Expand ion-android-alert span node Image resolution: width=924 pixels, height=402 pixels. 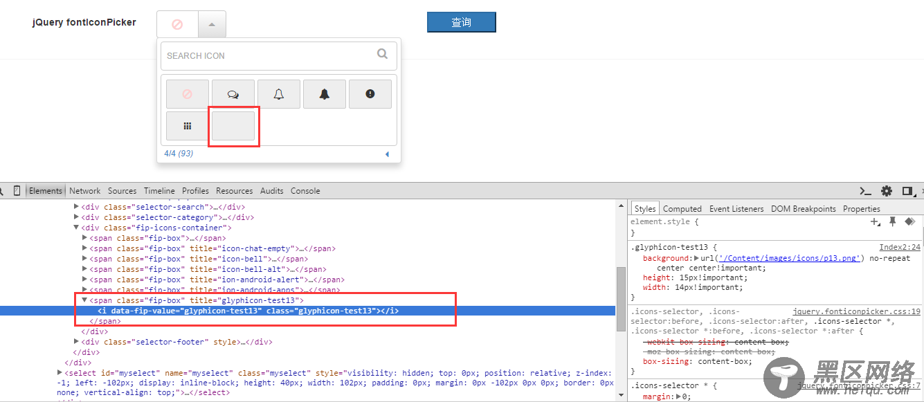click(x=85, y=280)
